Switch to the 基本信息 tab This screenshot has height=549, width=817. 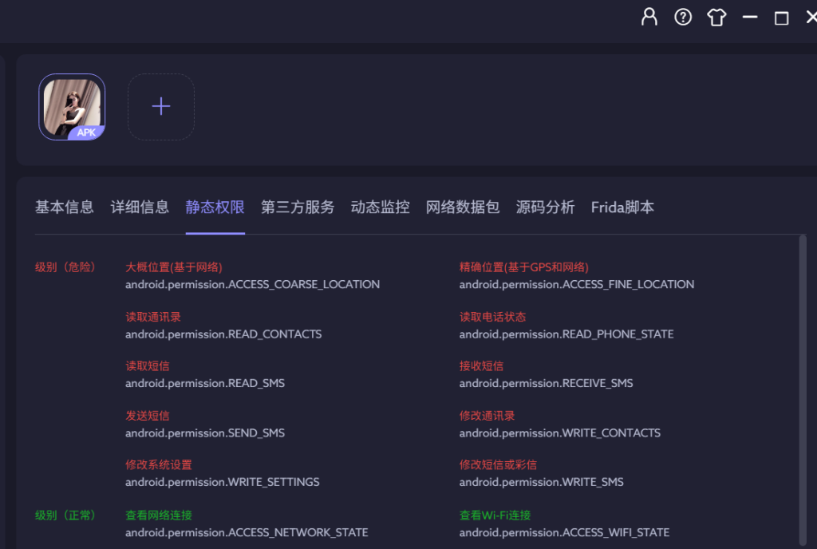tap(65, 207)
